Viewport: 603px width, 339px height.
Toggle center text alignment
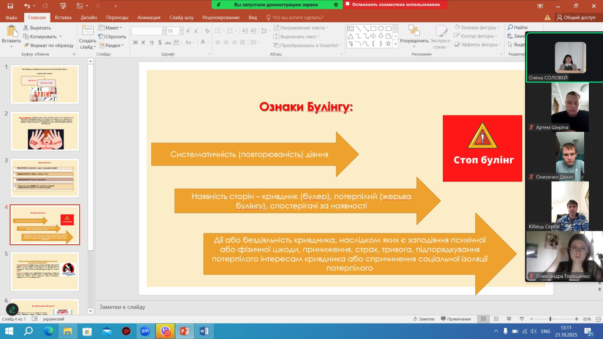(x=226, y=42)
